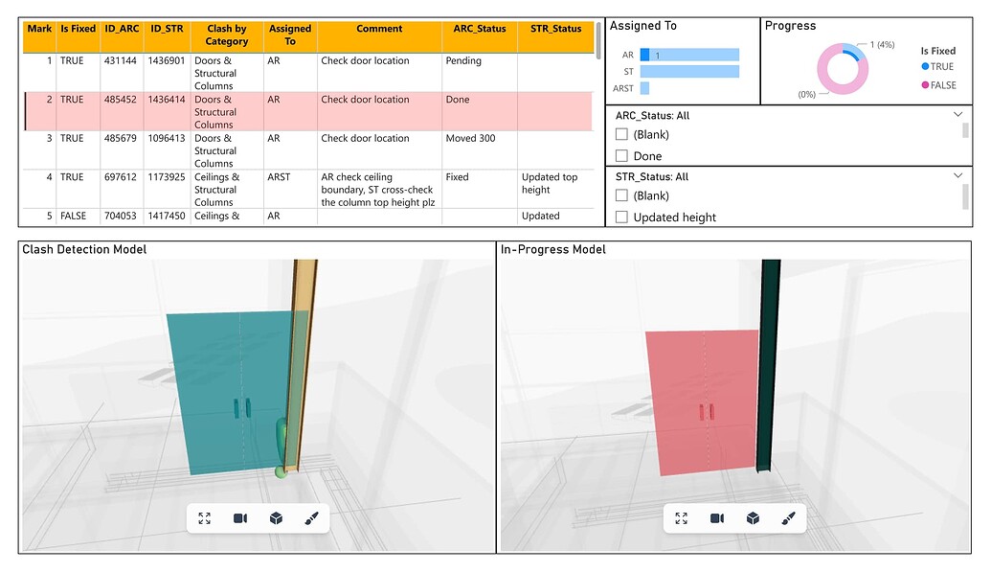Click the Done cell in highlighted row 2

pos(458,100)
